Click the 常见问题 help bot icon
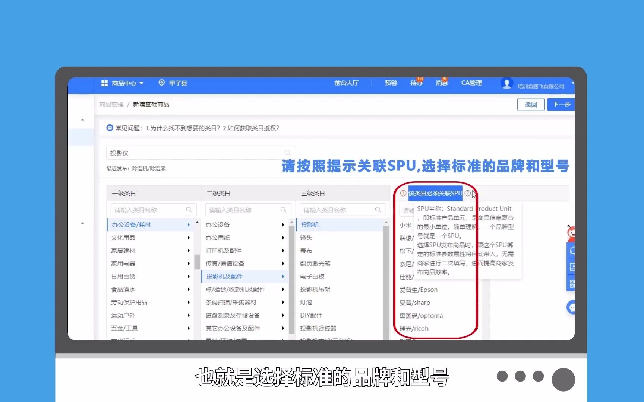 110,128
